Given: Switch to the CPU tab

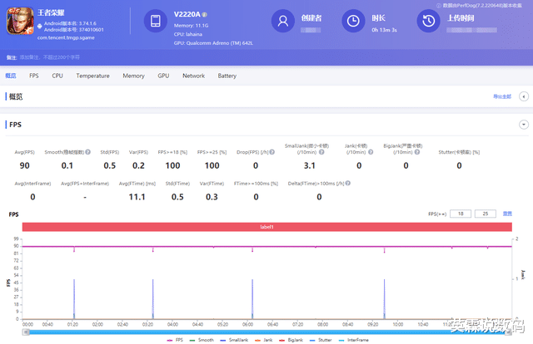Looking at the screenshot, I should coord(57,76).
